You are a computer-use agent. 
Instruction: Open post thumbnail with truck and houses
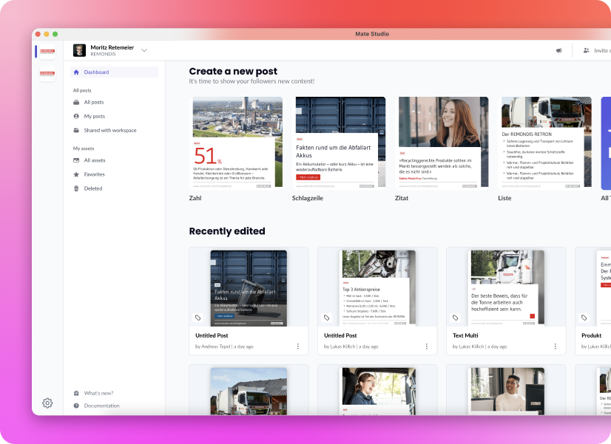[x=249, y=392]
